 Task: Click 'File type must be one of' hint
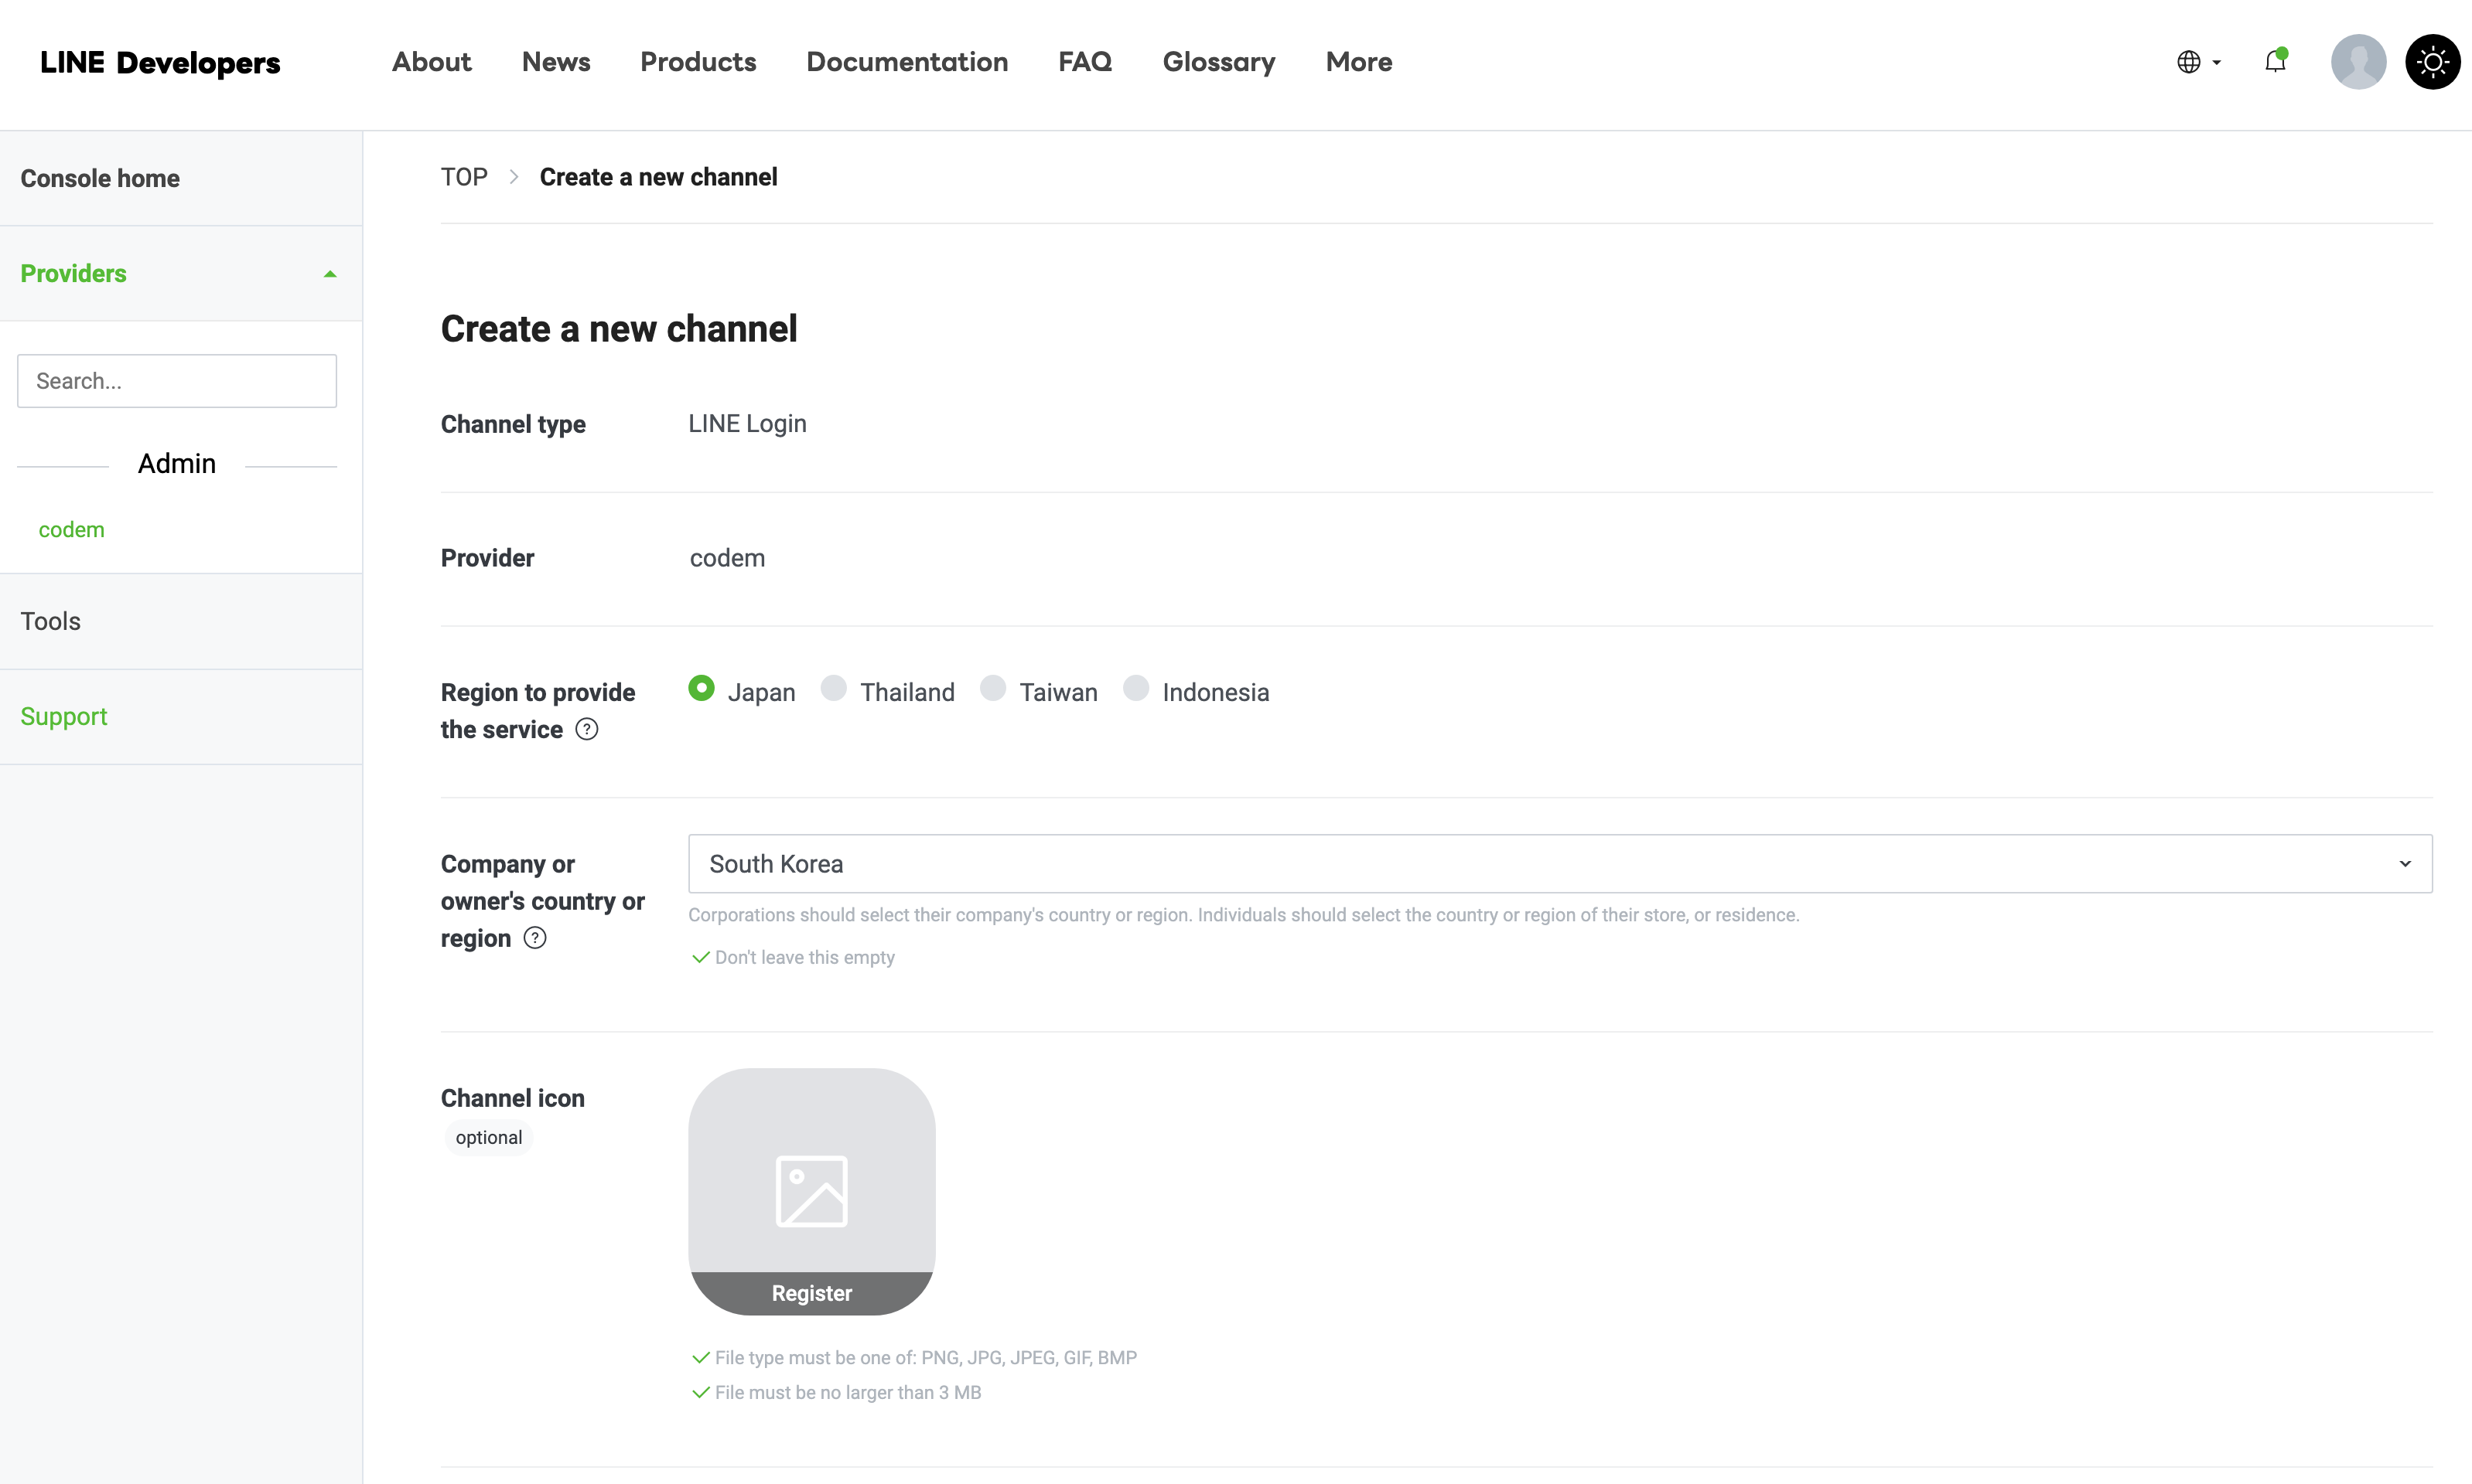coord(925,1358)
